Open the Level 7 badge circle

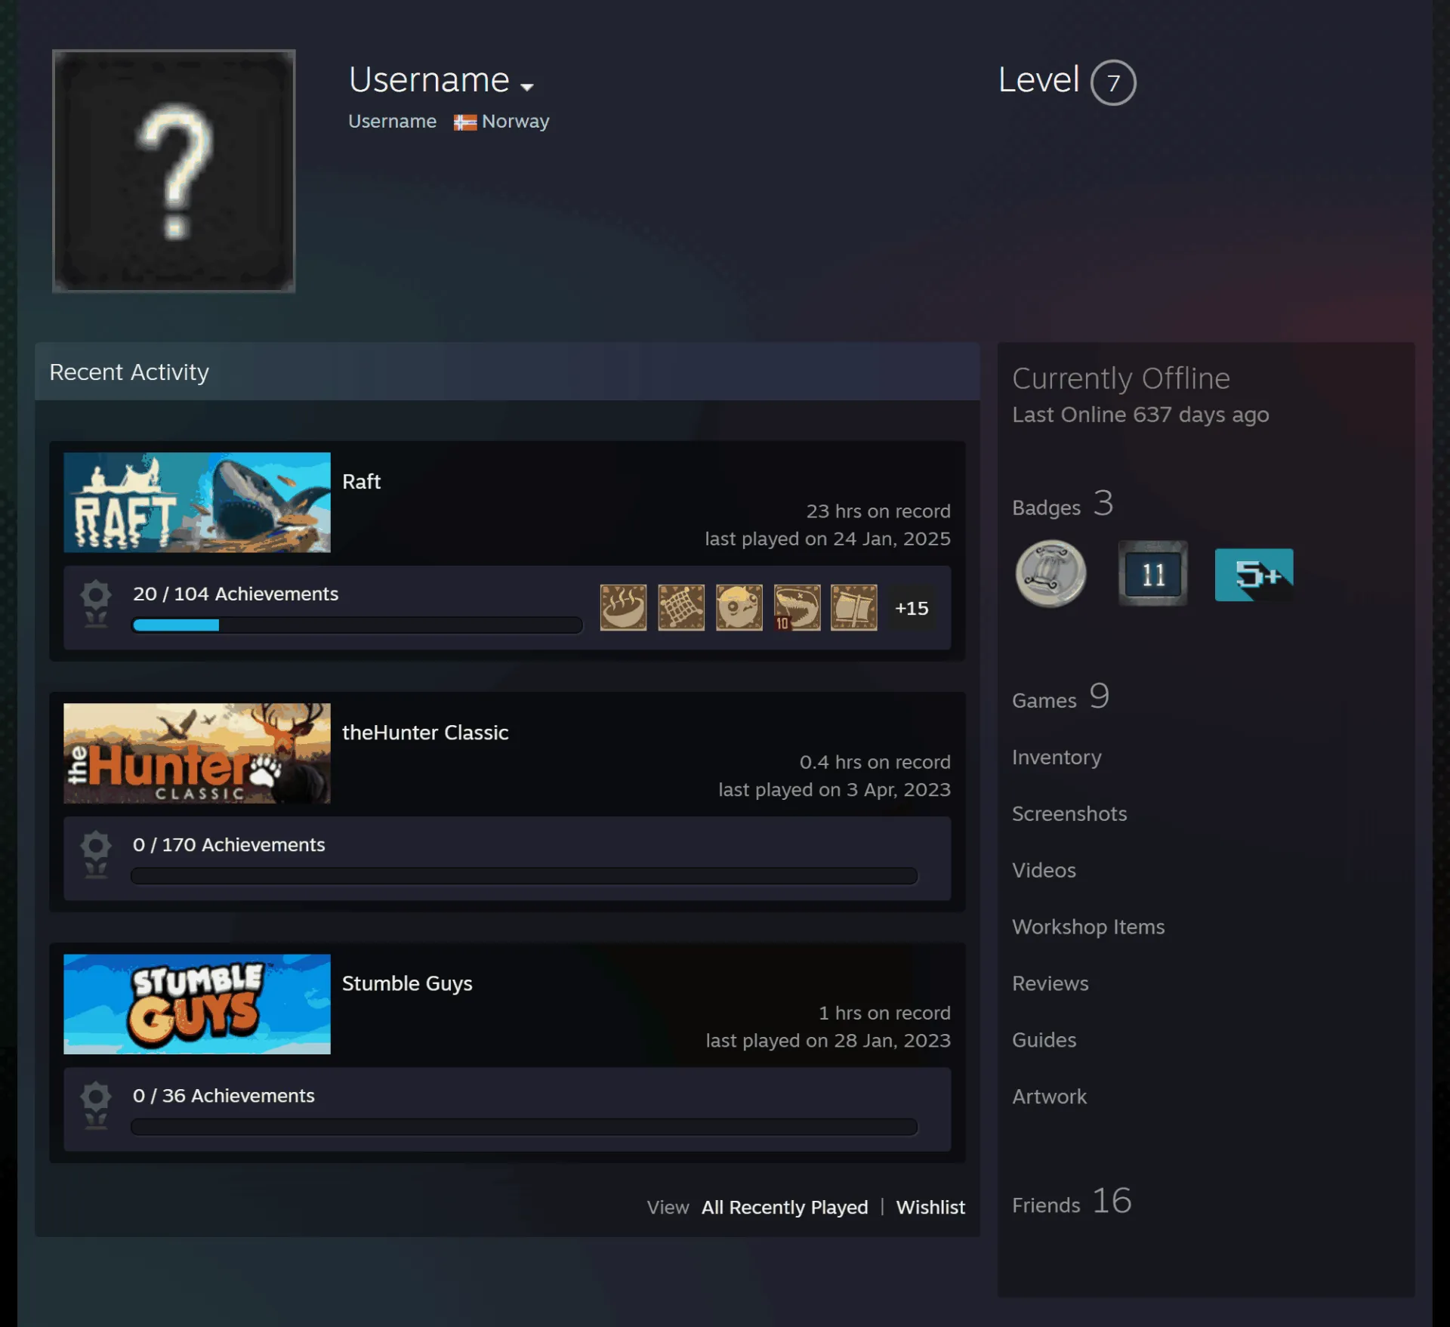(1113, 82)
